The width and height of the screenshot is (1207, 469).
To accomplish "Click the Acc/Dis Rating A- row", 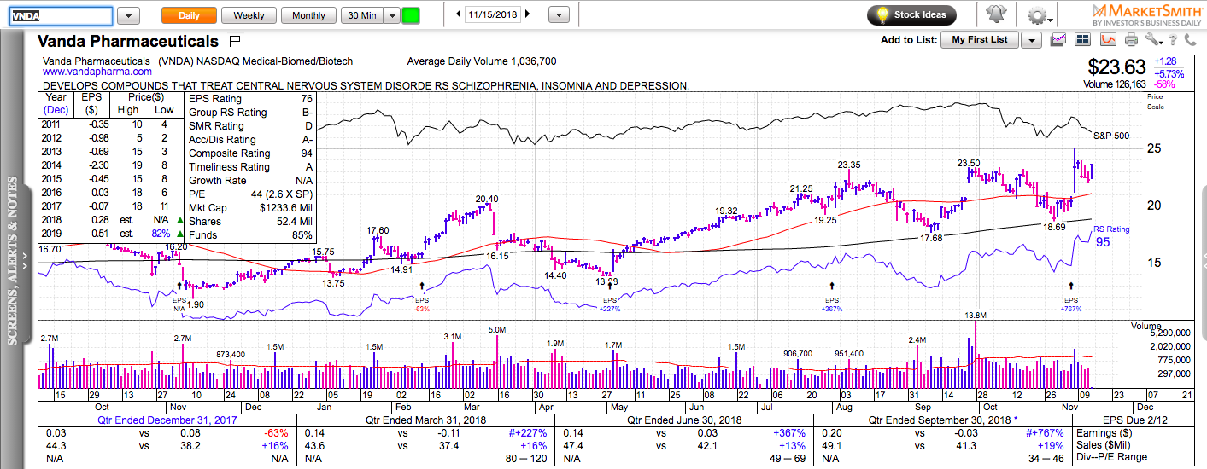I will [x=251, y=140].
